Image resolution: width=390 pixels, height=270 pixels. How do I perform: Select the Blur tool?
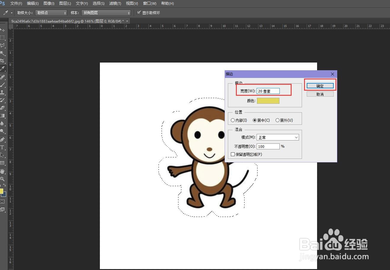(2, 123)
